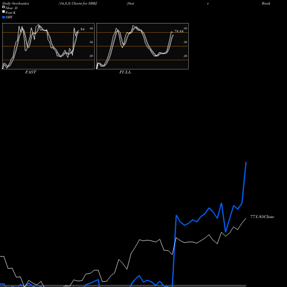Image resolution: width=287 pixels, height=287 pixels.
Task: Select the FULL stochastic chart panel
Action: [142, 46]
